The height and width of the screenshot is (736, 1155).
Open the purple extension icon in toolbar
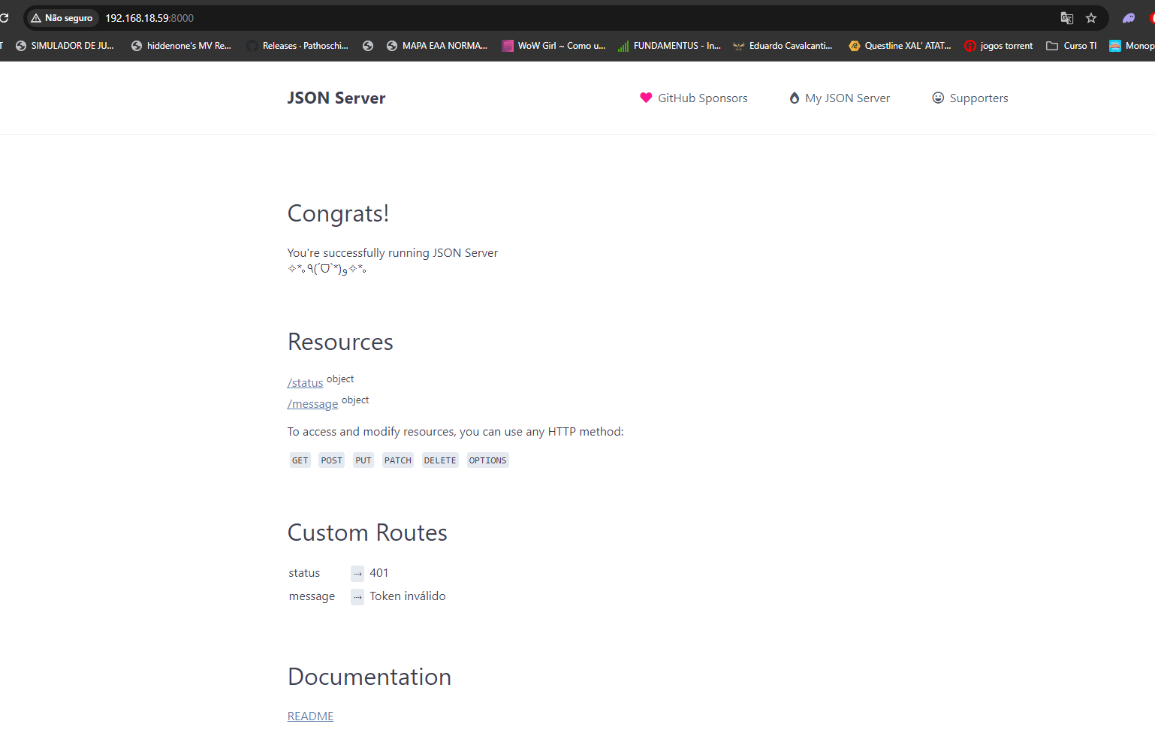point(1129,18)
